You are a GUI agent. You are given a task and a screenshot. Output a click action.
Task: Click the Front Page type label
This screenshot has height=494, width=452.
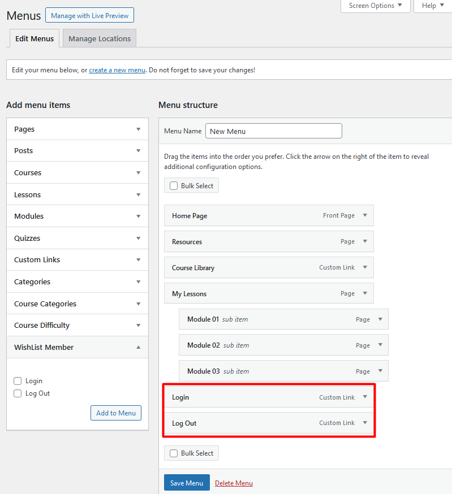click(x=339, y=215)
